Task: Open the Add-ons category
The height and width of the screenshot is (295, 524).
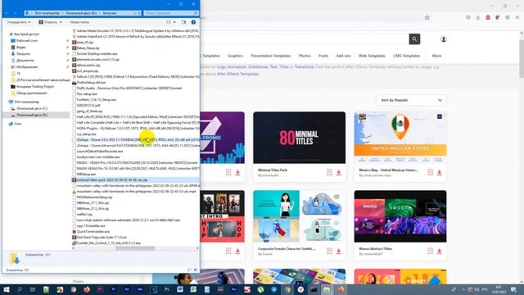Action: coord(343,56)
